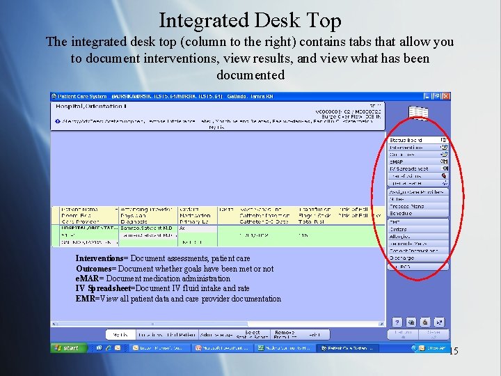
Task: Click the Orders column header
Action: point(189,210)
